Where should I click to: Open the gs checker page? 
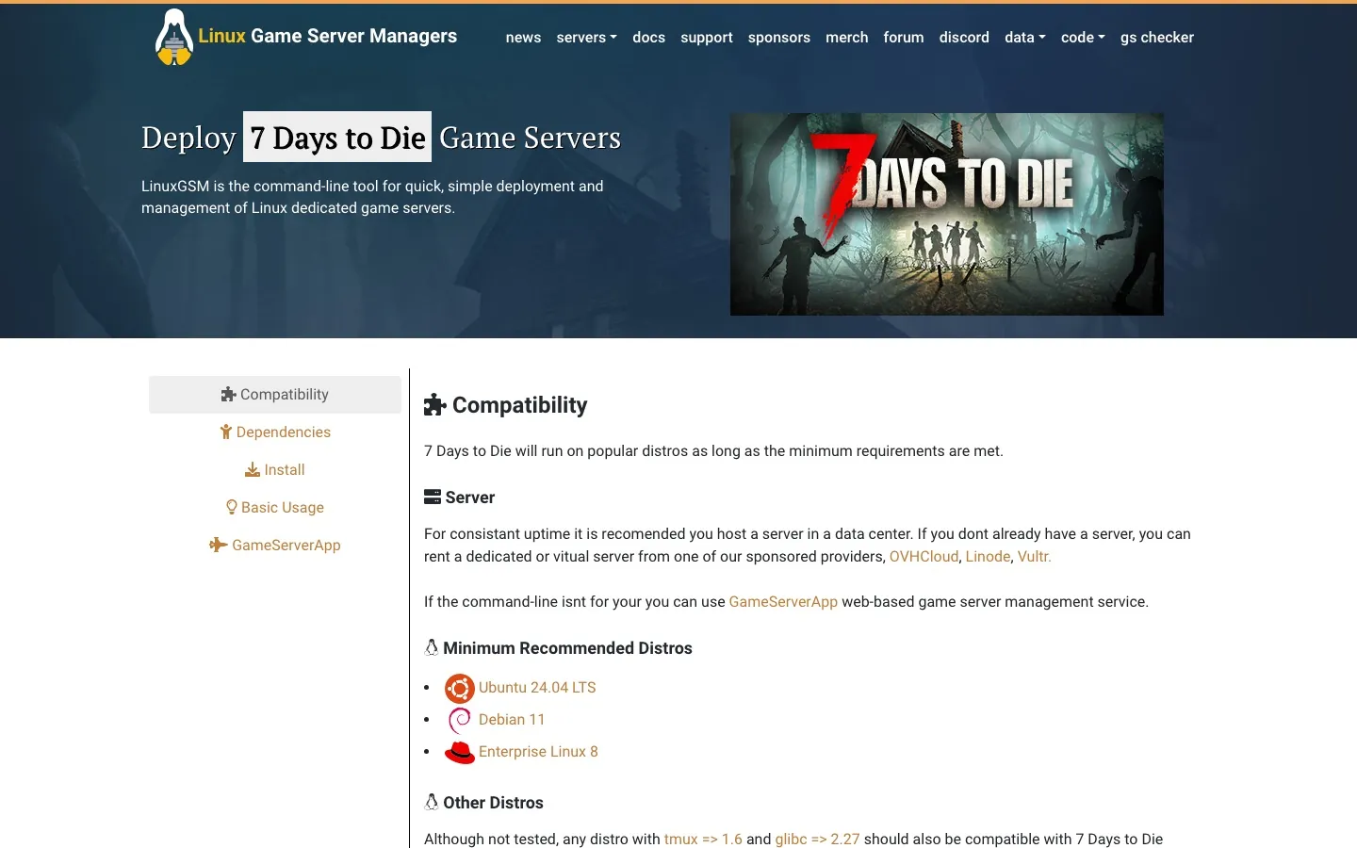point(1157,38)
